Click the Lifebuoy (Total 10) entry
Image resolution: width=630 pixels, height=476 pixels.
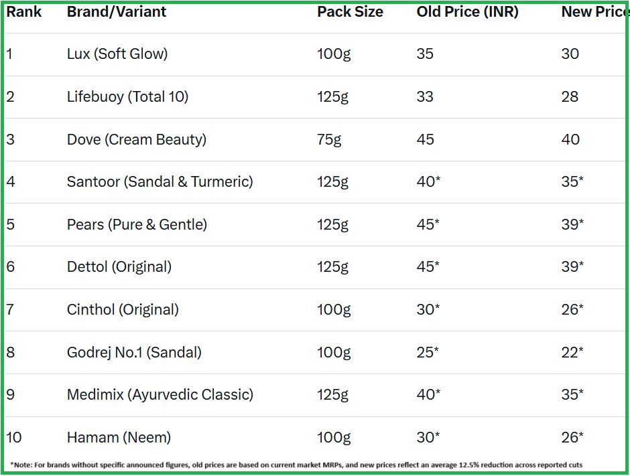point(127,97)
